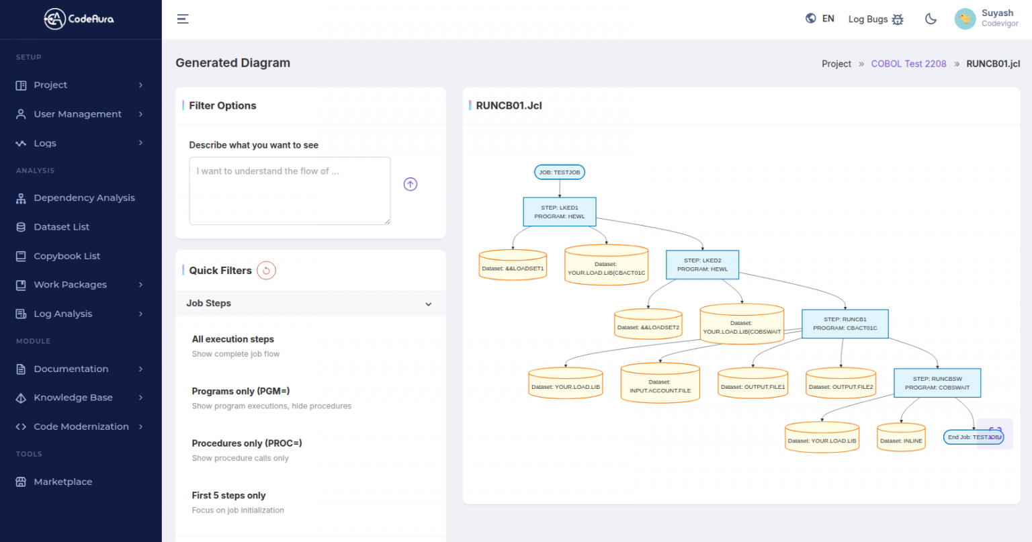Screen dimensions: 1032x542
Task: Click the globe language icon
Action: click(x=810, y=18)
